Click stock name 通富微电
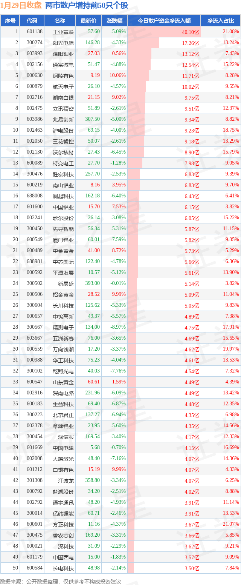 (x=63, y=65)
